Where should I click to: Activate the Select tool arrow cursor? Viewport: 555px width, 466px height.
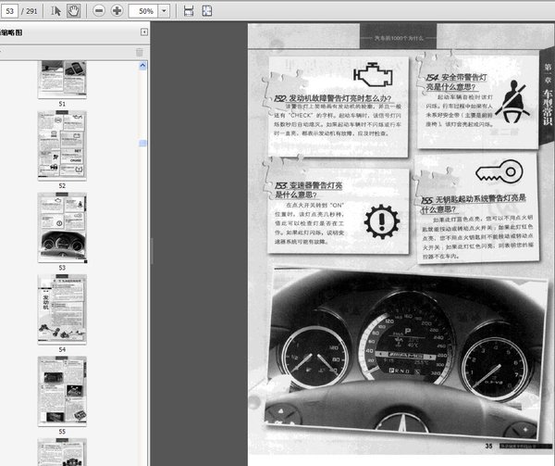click(x=56, y=10)
